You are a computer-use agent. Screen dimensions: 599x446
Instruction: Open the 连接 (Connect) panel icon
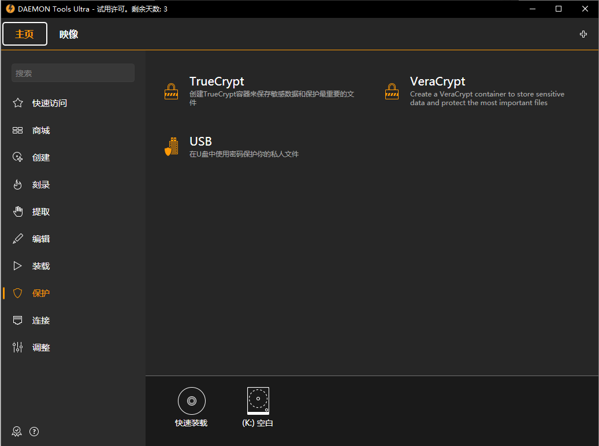click(17, 320)
